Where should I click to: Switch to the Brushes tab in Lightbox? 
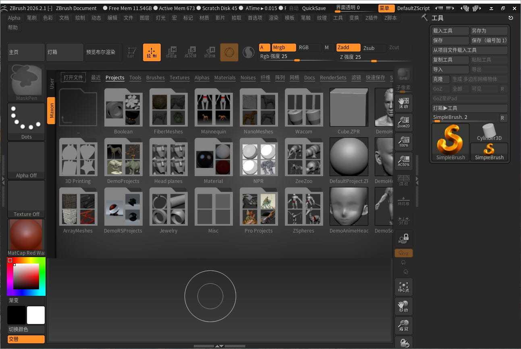pyautogui.click(x=156, y=78)
